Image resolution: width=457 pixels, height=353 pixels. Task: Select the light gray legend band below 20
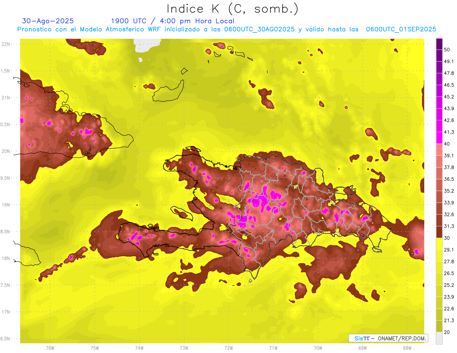(439, 338)
